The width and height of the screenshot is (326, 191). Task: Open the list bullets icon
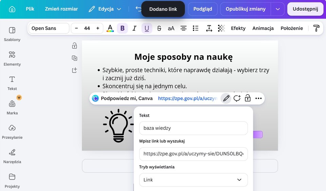point(196,28)
